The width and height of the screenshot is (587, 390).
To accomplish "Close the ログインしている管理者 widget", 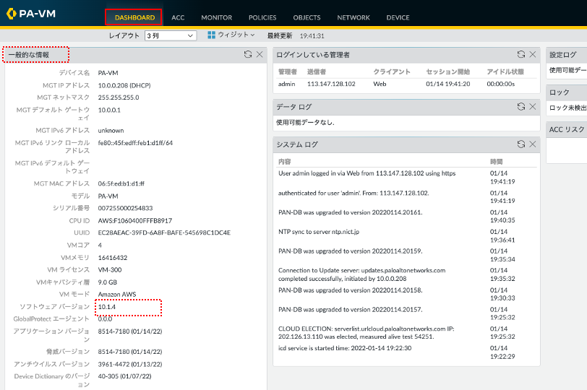I will click(533, 55).
